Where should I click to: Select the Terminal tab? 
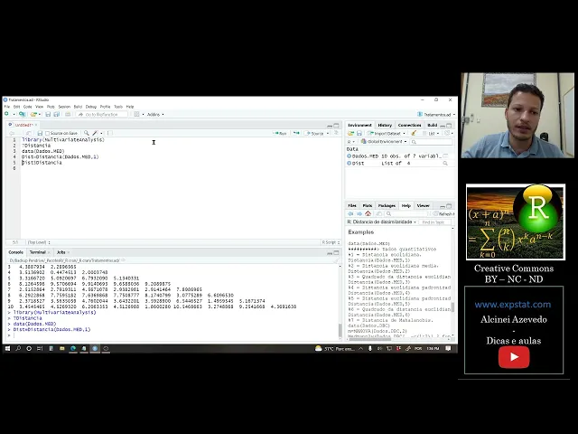point(38,252)
